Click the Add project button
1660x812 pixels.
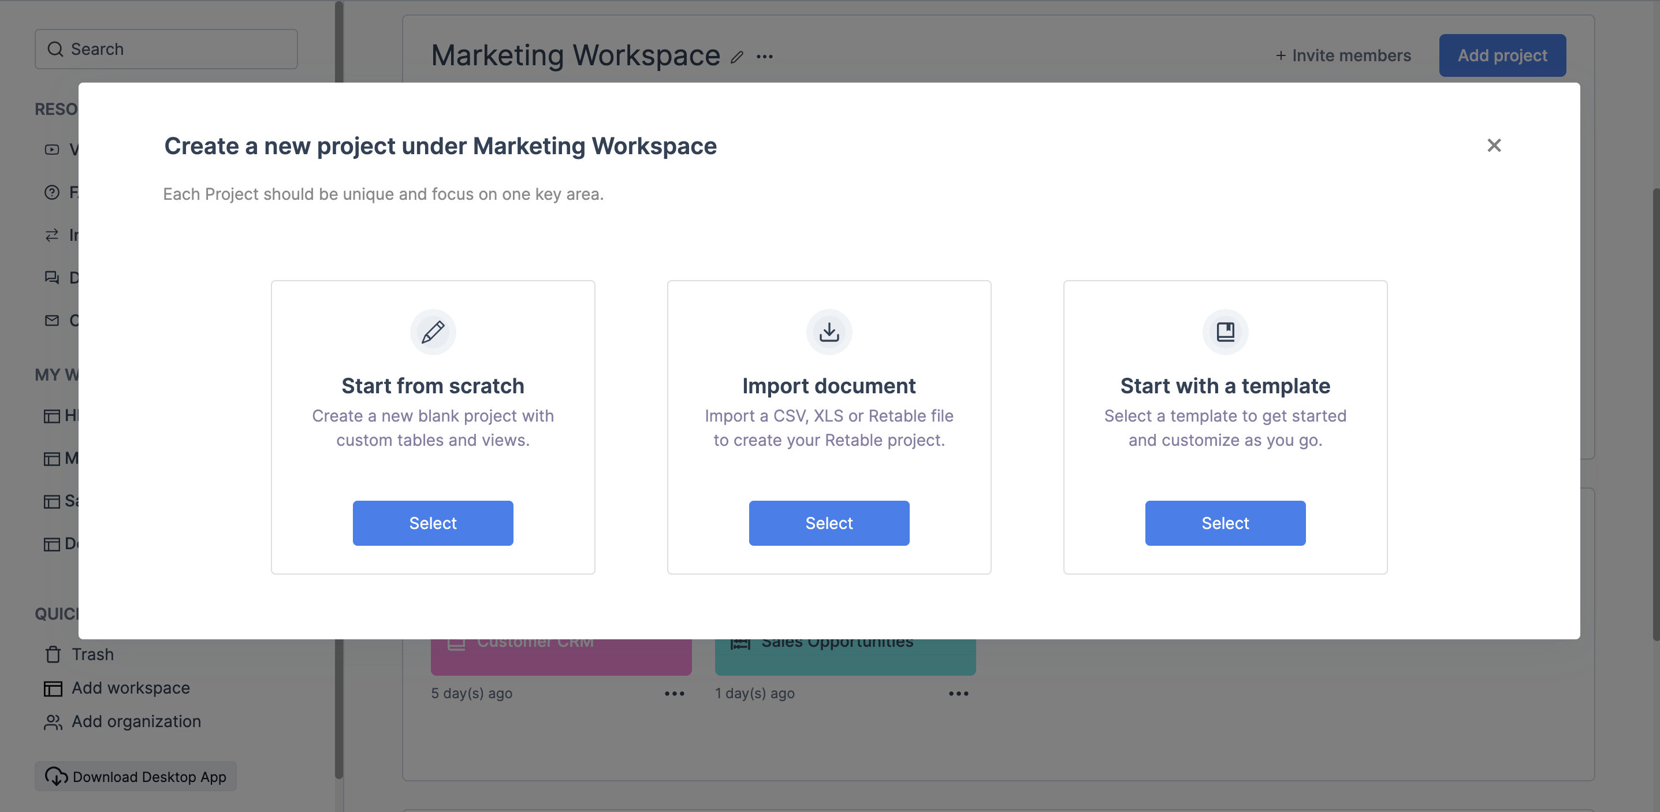[x=1502, y=55]
